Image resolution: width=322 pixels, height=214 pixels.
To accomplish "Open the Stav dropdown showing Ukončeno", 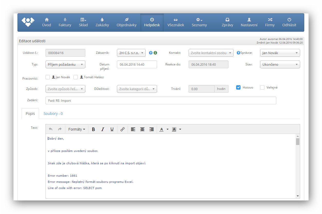I will (280, 64).
